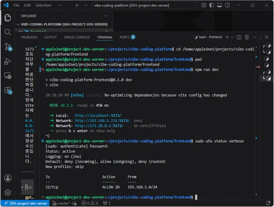Viewport: 274px width, 207px height.
Task: Open terminal panel more actions ellipsis
Action: pyautogui.click(x=255, y=37)
